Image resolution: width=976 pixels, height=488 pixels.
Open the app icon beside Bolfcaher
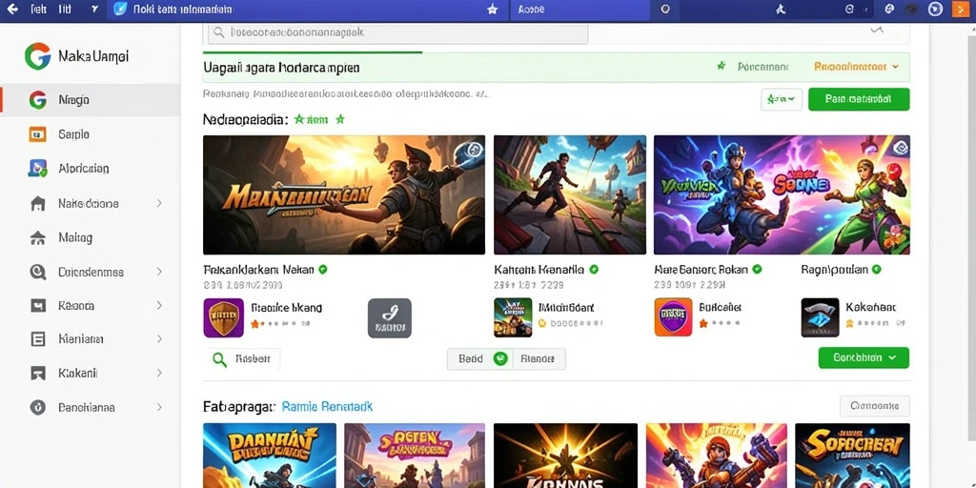(x=673, y=317)
